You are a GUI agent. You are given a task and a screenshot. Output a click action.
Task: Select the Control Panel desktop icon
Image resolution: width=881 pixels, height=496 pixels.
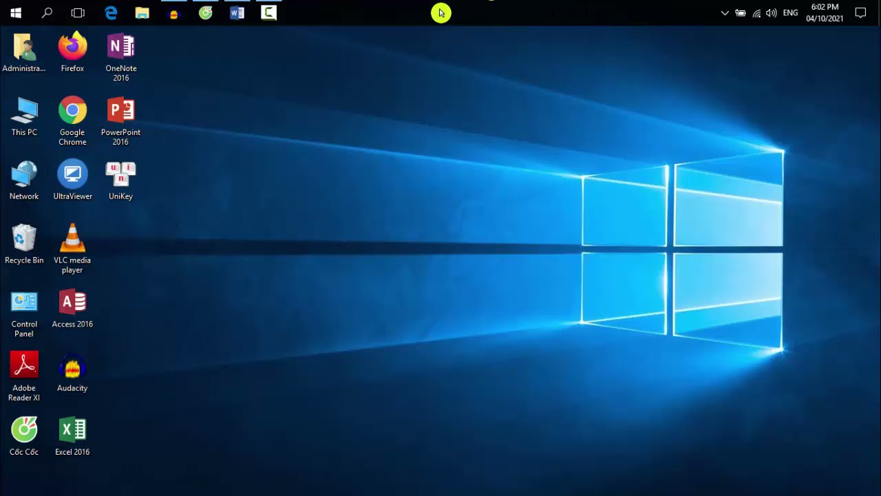(24, 313)
